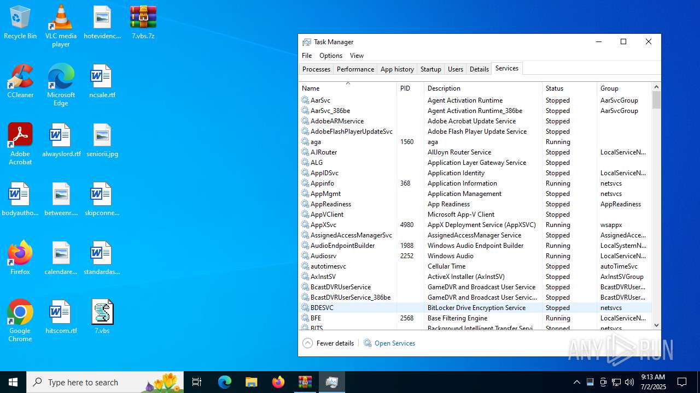Open Microsoft Edge desktop shortcut
700x393 pixels.
61,85
